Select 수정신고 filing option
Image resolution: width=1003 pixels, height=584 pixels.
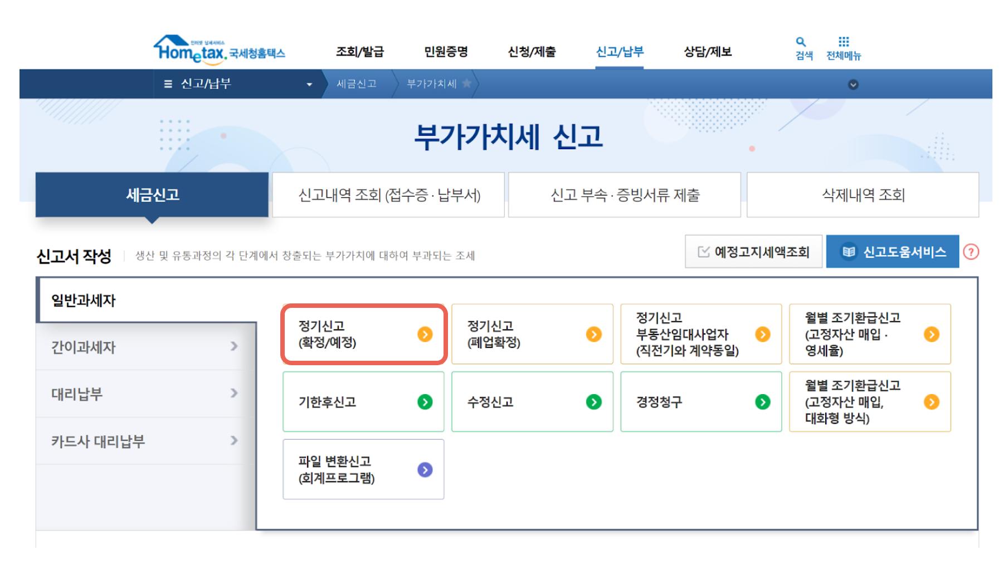tap(532, 402)
